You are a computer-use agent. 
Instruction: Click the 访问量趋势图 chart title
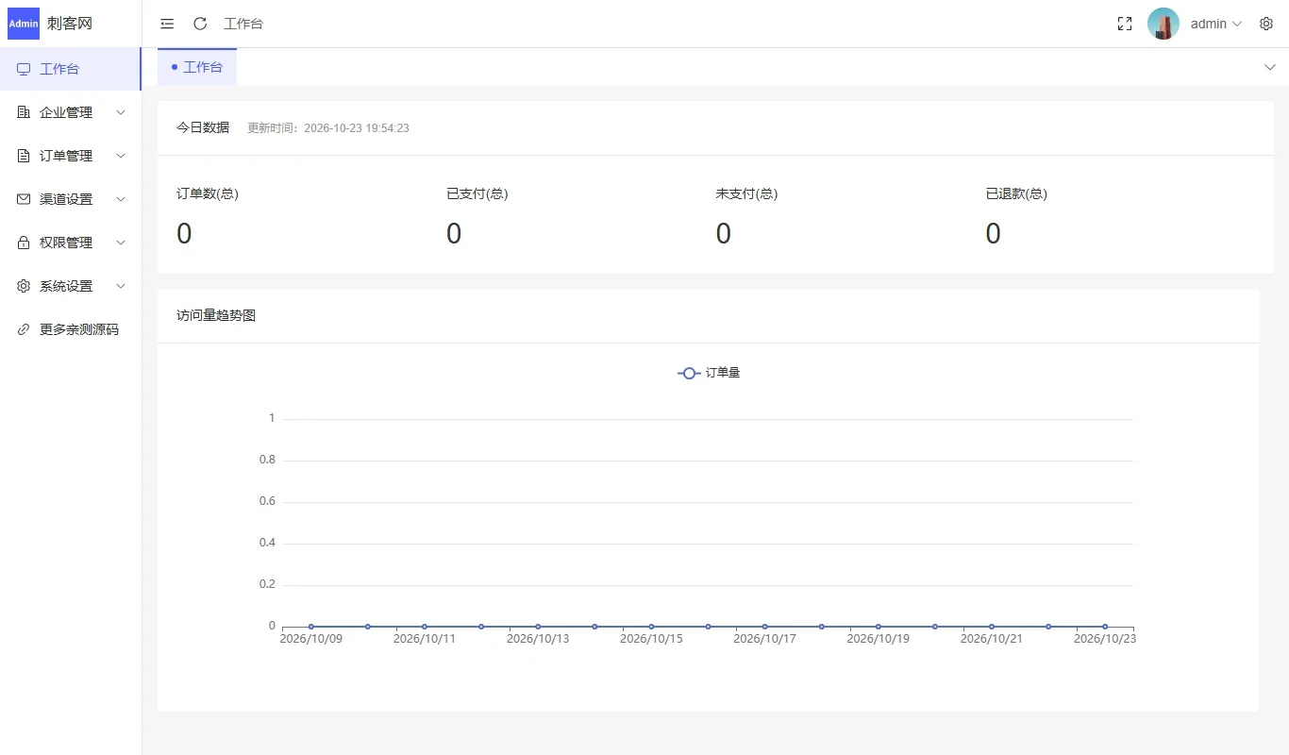tap(216, 315)
